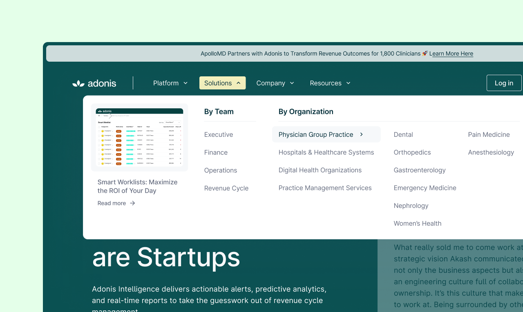Screen dimensions: 523x312
Task: Click the By Team heading
Action: 219,111
